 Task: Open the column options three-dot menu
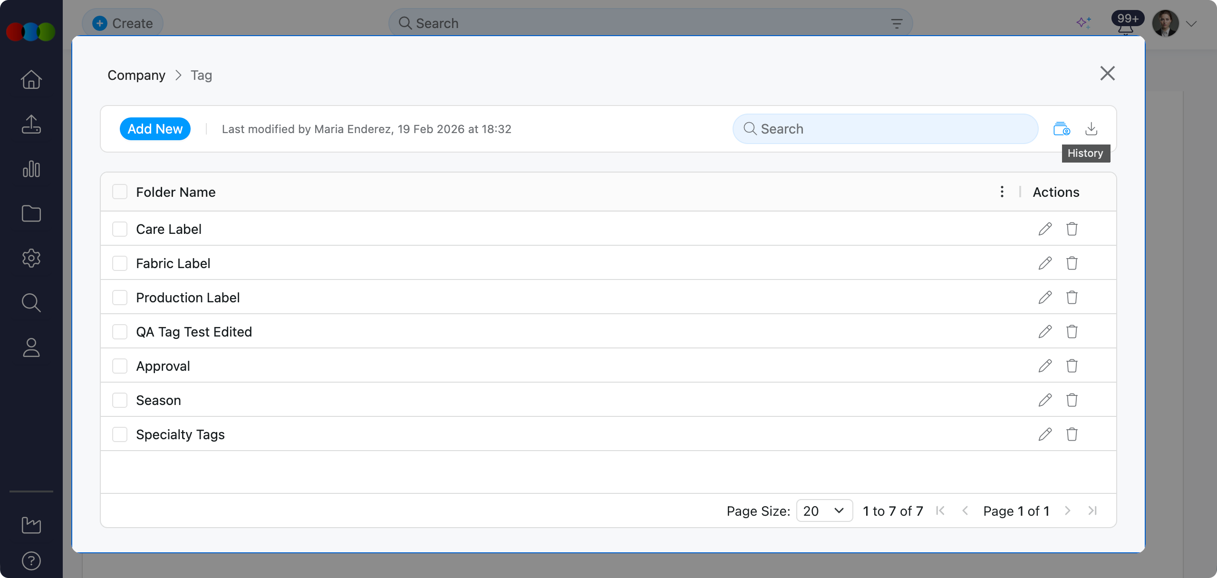coord(1002,192)
